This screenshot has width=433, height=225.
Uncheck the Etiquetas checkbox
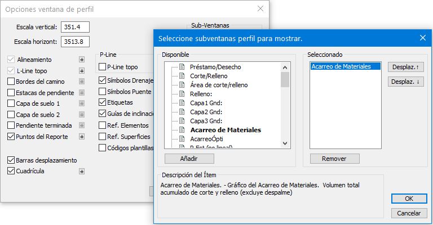pyautogui.click(x=102, y=102)
